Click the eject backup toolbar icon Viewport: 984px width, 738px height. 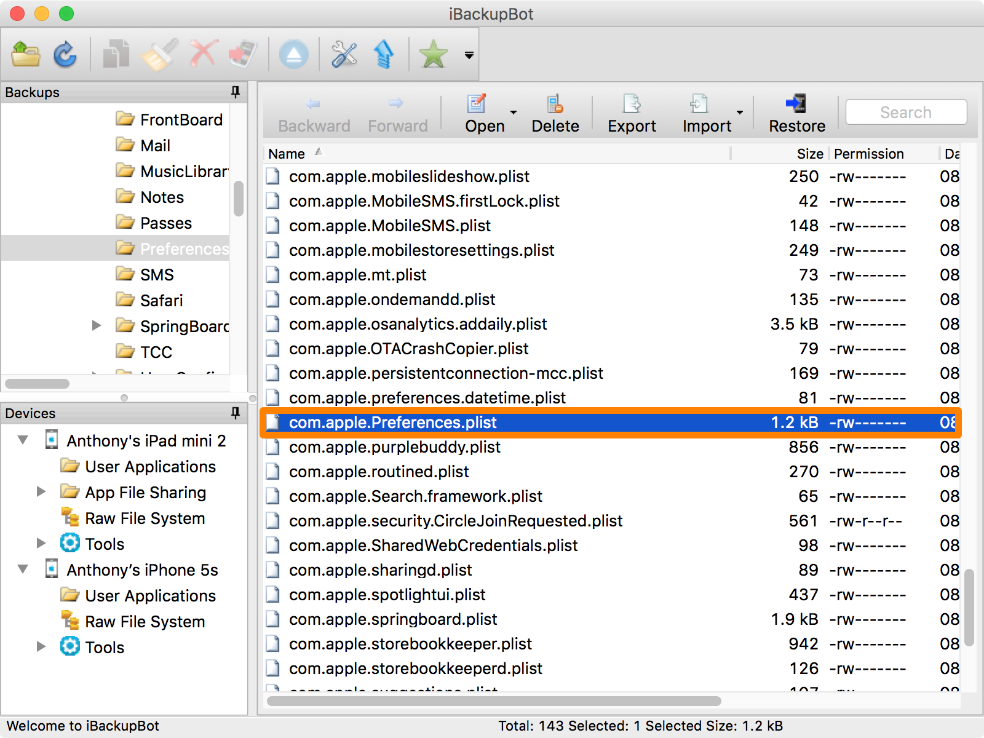(294, 54)
